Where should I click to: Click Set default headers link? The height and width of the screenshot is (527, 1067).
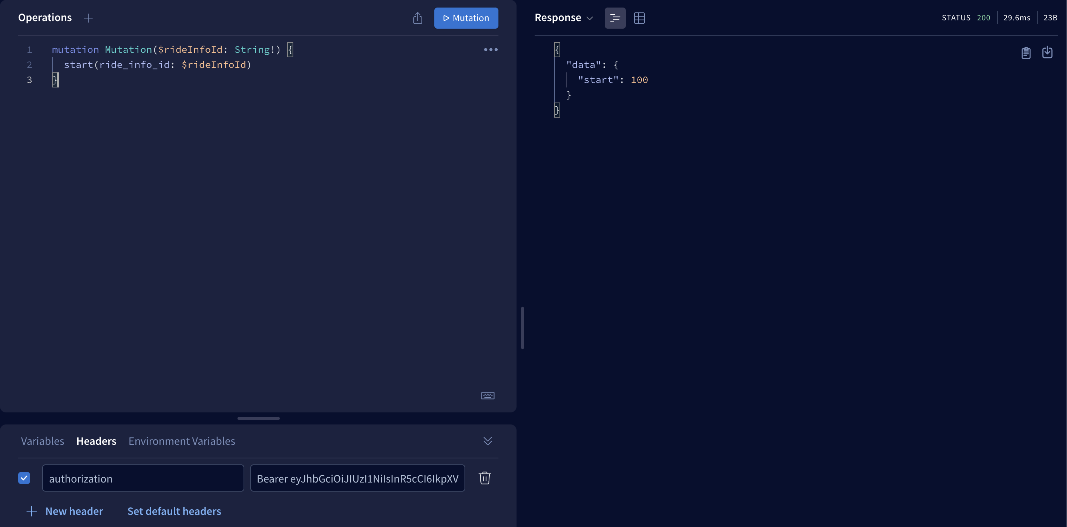[x=174, y=511]
